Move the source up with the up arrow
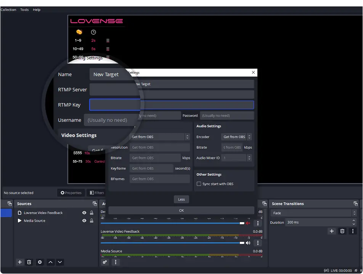The image size is (363, 274). [50, 262]
